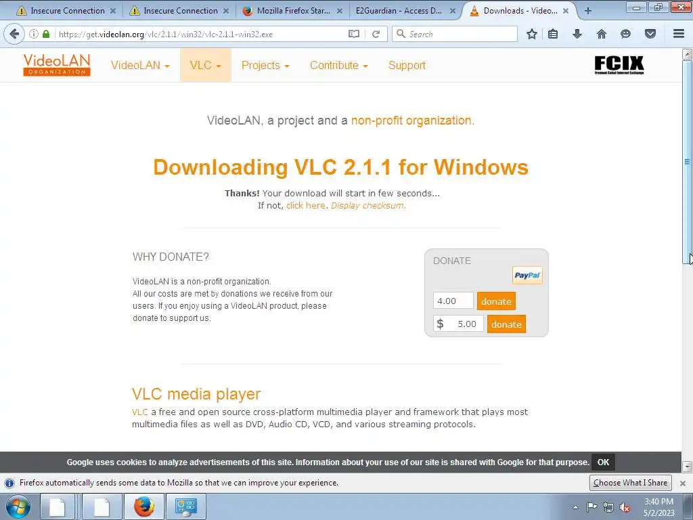Expand the VideoLAN navigation dropdown
Image resolution: width=693 pixels, height=520 pixels.
pyautogui.click(x=140, y=65)
